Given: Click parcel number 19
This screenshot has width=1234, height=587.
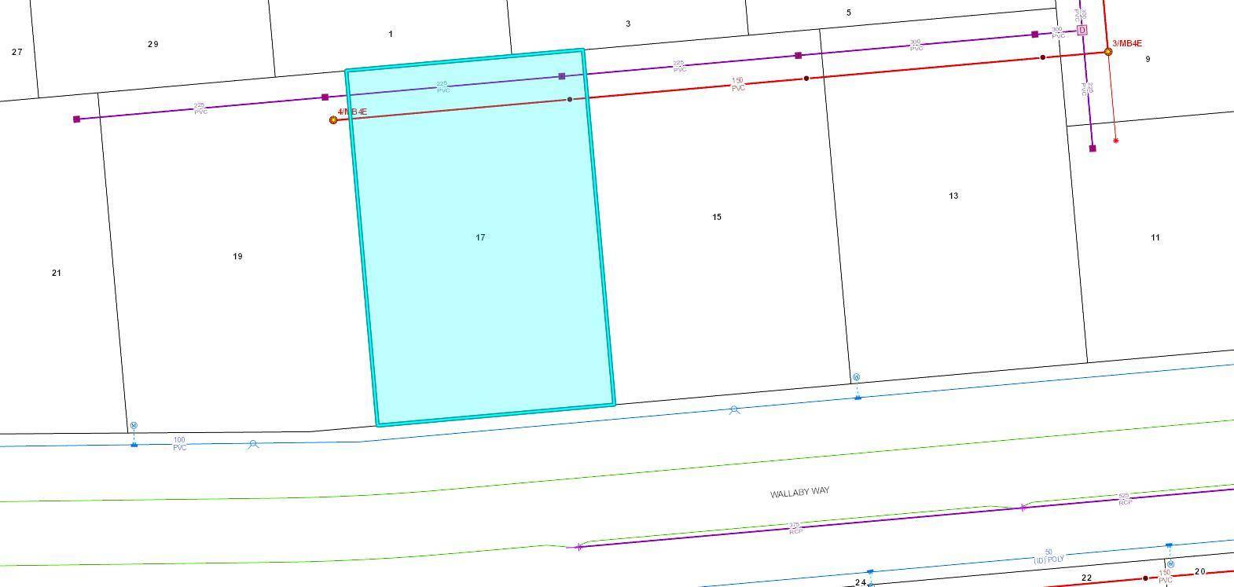Looking at the screenshot, I should [x=237, y=256].
